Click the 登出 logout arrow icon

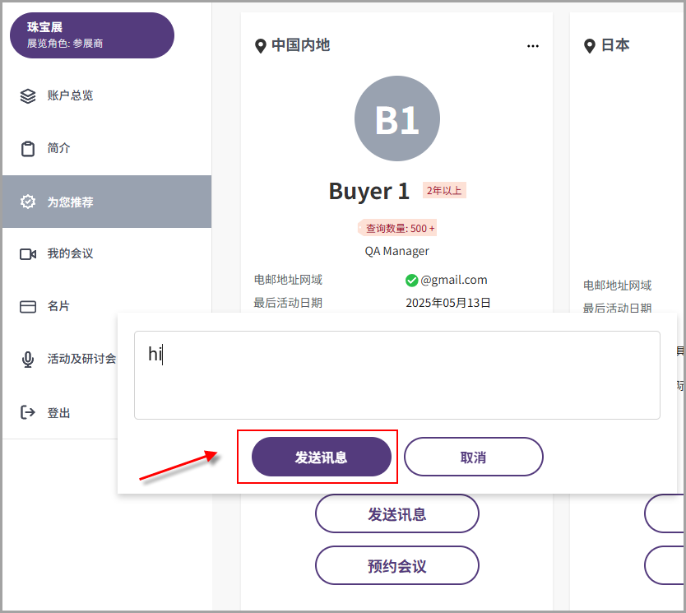[x=28, y=412]
